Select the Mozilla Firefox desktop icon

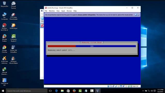pyautogui.click(x=4, y=38)
